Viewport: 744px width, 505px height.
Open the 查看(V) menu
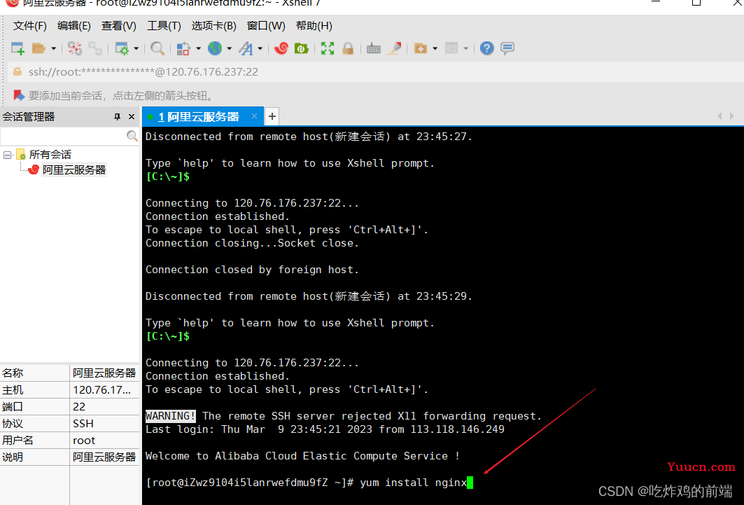(118, 26)
